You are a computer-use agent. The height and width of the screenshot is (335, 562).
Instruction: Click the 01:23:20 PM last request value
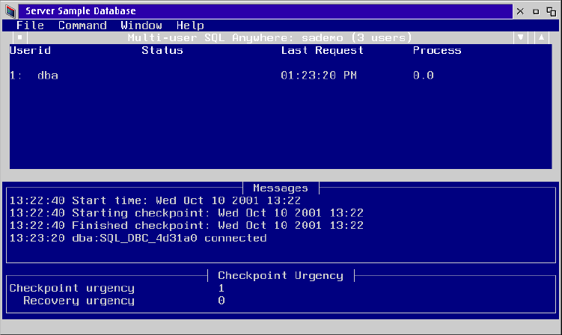(x=319, y=76)
